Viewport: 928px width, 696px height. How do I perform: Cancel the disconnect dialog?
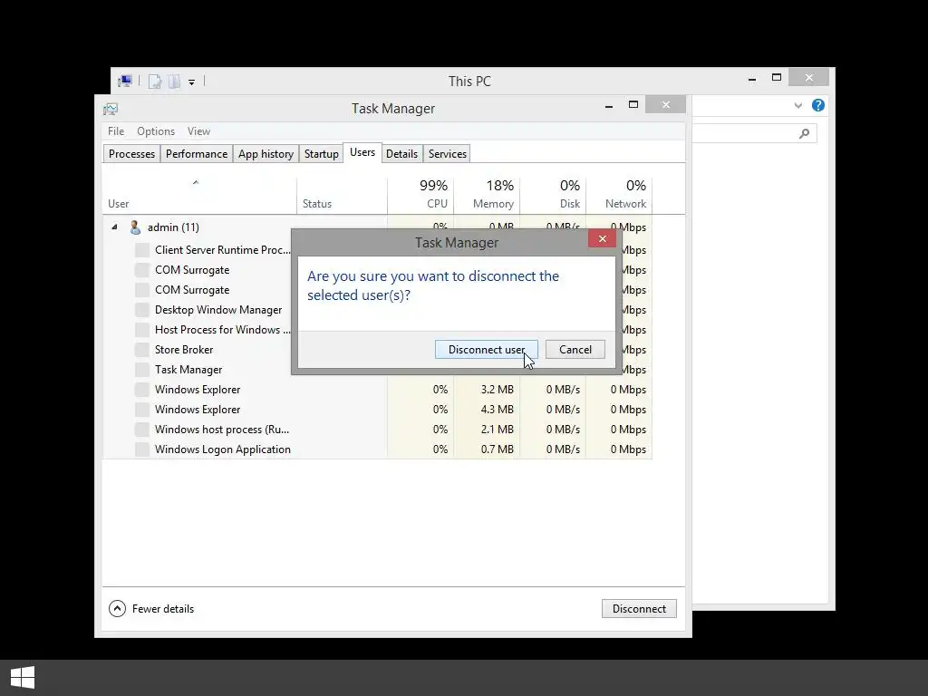pos(575,349)
